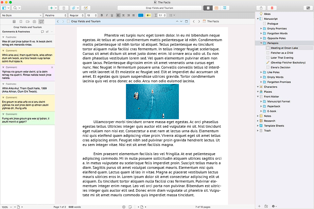Viewport: 314px width, 209px height.
Task: Click the trash icon in the toolbar
Action: 63,8
